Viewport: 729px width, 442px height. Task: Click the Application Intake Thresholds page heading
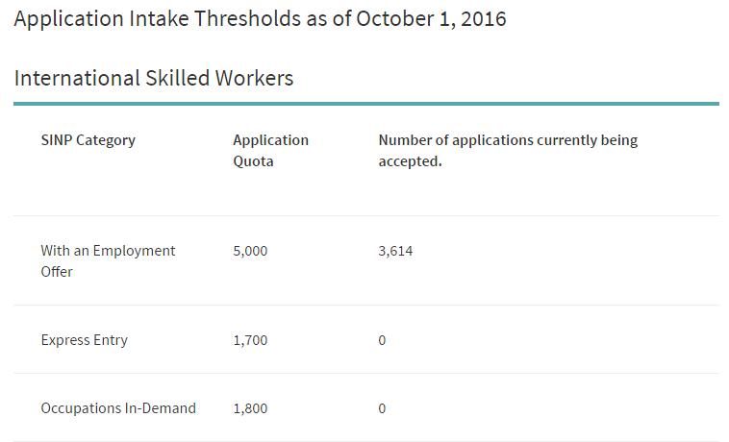(260, 19)
